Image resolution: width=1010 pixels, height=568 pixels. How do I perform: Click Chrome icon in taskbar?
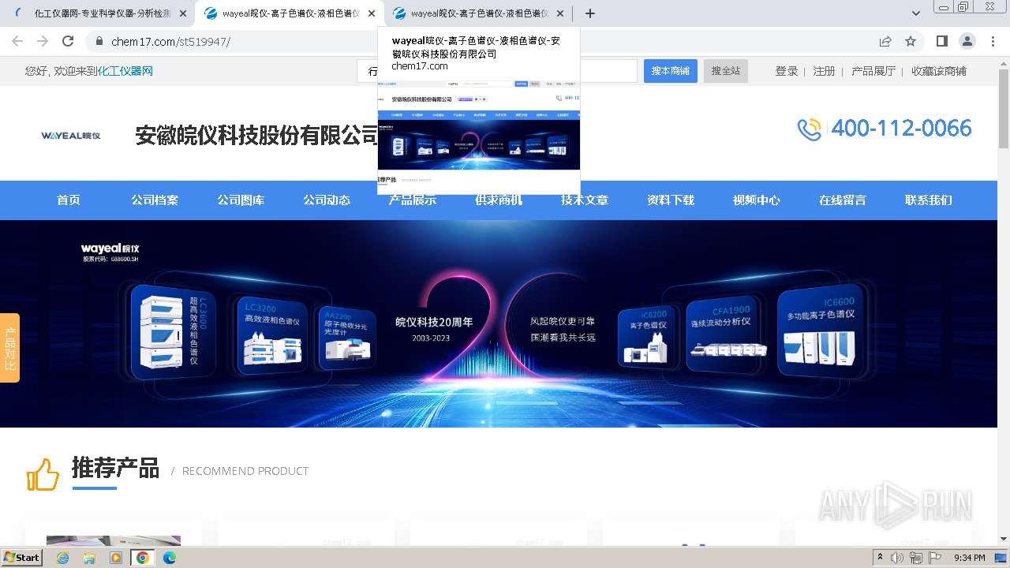(x=143, y=558)
